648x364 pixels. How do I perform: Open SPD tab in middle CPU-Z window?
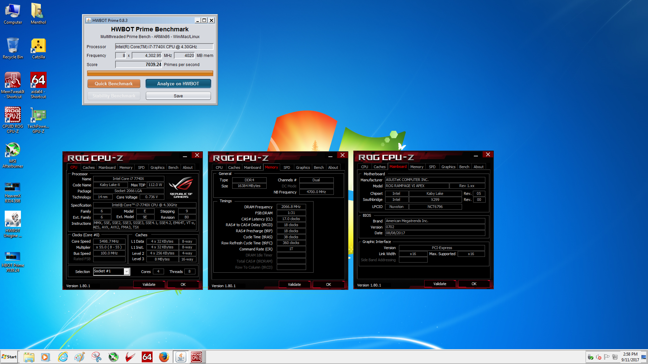[x=287, y=168]
